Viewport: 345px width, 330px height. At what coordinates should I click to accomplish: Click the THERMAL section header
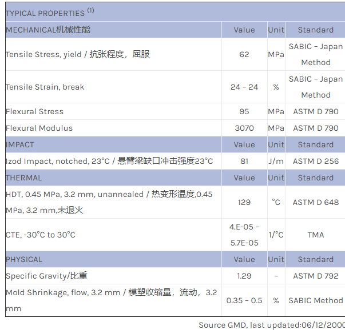[x=24, y=178]
